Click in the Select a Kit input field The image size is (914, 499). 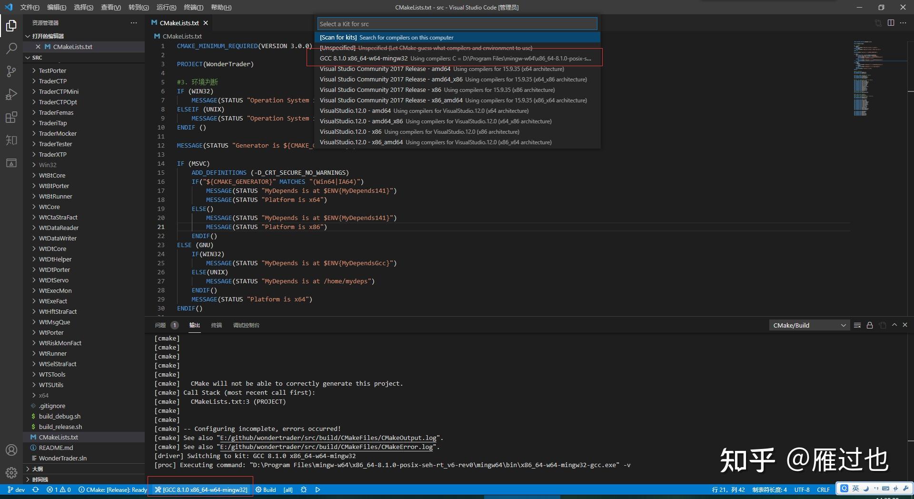click(x=457, y=24)
